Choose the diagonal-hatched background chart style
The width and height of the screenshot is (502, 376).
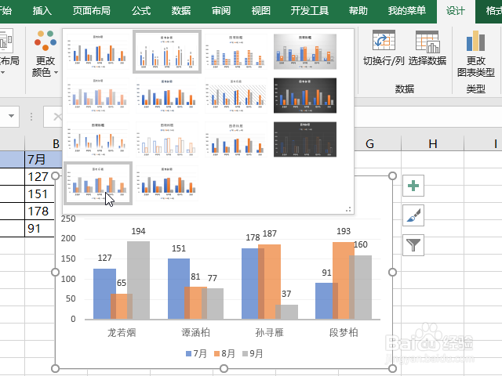[236, 96]
